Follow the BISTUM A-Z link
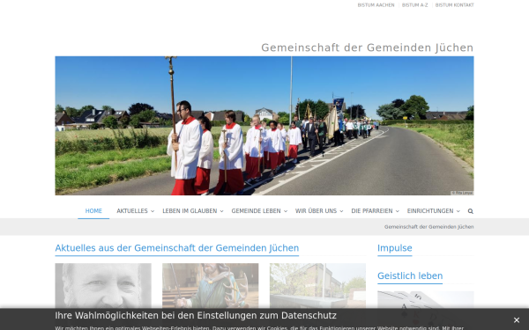529x330 pixels. (x=414, y=5)
